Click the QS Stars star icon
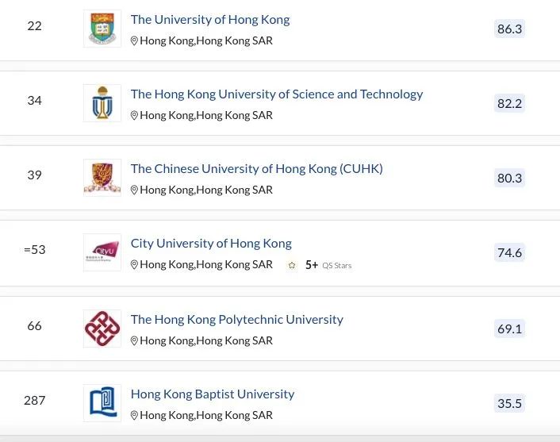Image resolution: width=560 pixels, height=442 pixels. (x=292, y=265)
